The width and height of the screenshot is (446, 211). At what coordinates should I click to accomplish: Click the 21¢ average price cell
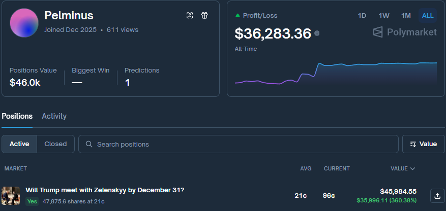(x=301, y=196)
